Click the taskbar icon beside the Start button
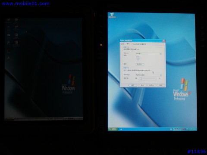The width and height of the screenshot is (207, 155). coord(121,129)
